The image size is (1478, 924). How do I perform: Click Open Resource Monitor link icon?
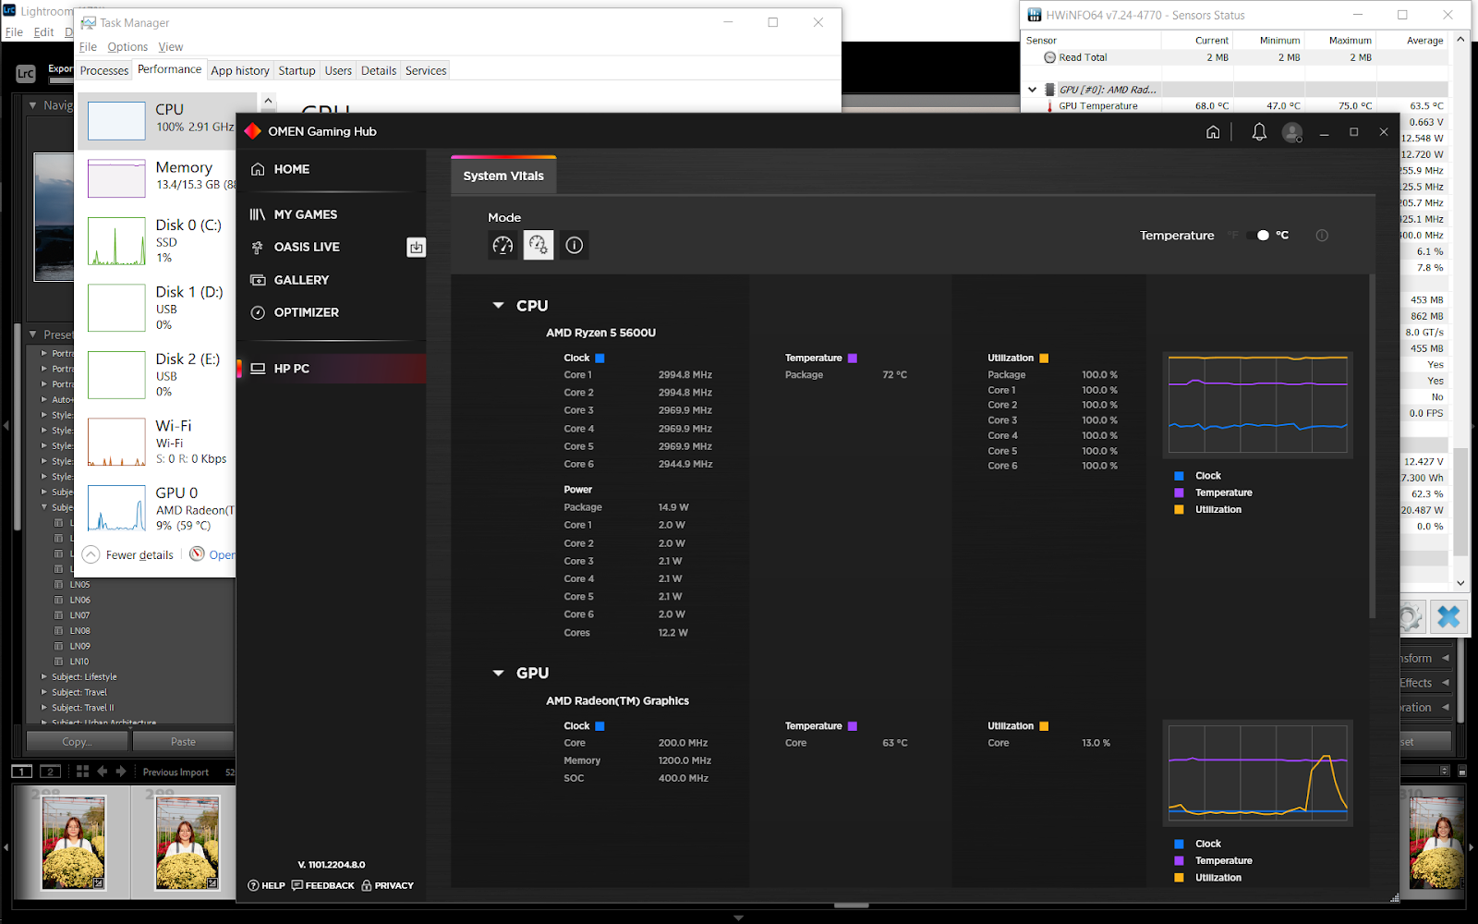pos(197,554)
